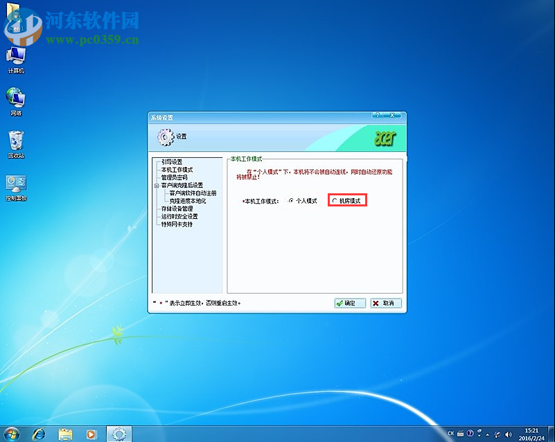This screenshot has width=555, height=442.
Task: Click the volume speaker icon in system tray
Action: point(508,434)
